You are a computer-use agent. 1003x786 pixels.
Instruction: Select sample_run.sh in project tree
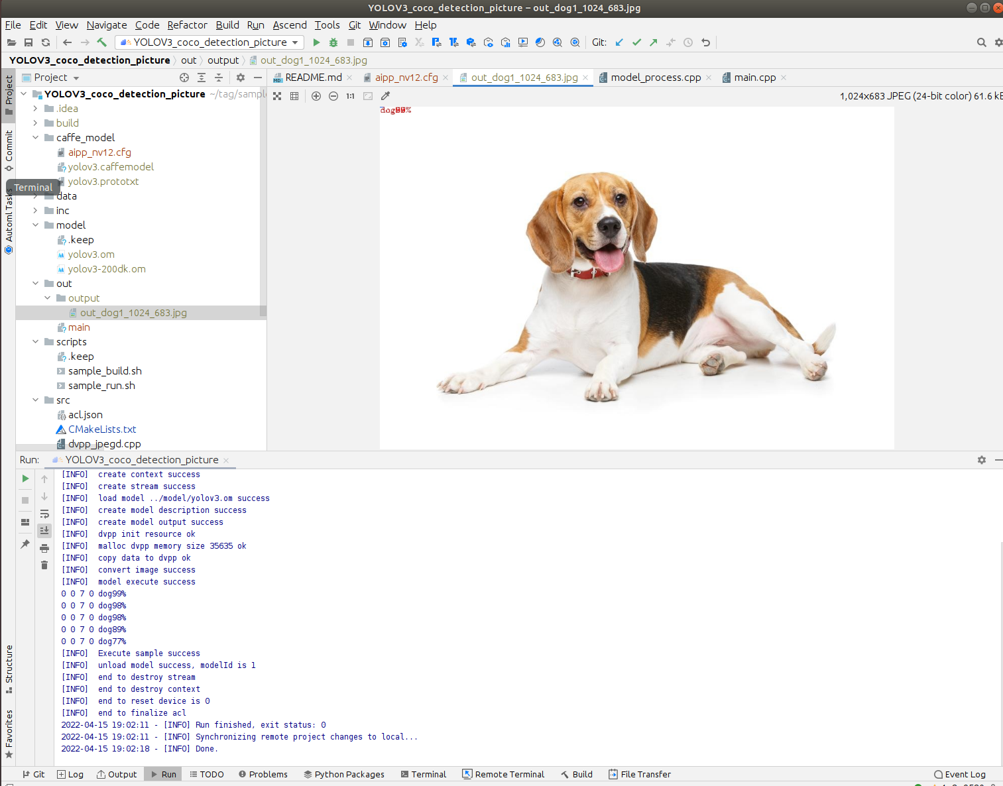(101, 386)
